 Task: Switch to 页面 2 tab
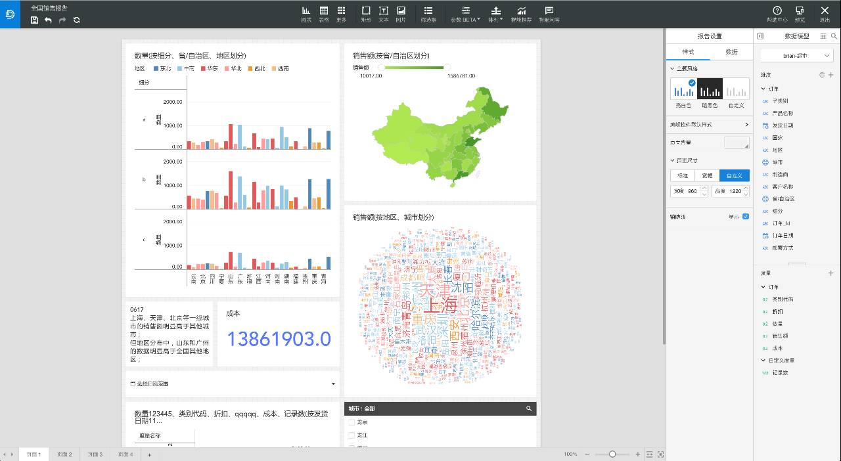[x=64, y=454]
